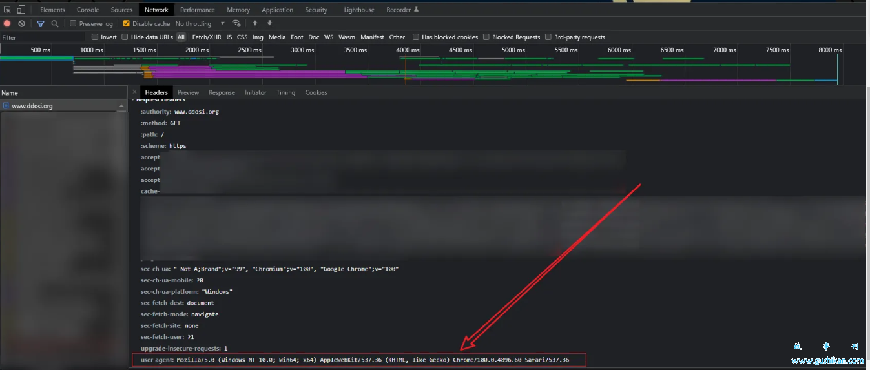Select the Network panel tab
870x370 pixels.
click(x=156, y=10)
